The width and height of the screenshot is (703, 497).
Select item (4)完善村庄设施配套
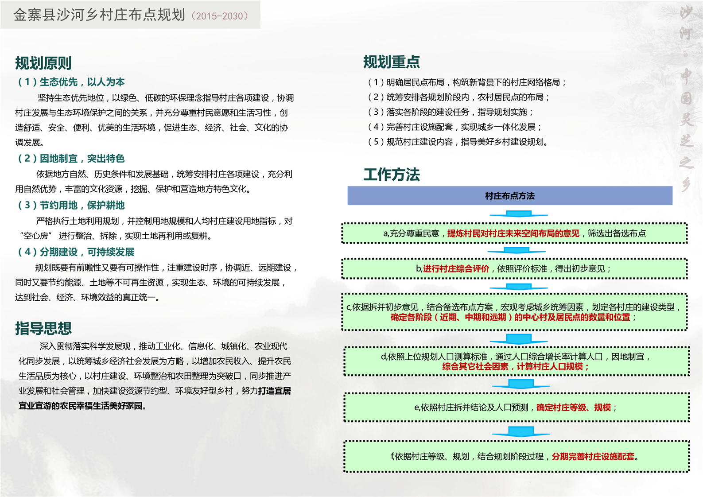pos(454,127)
